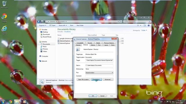Select Music library
This screenshot has height=104, width=186.
[x=45, y=47]
